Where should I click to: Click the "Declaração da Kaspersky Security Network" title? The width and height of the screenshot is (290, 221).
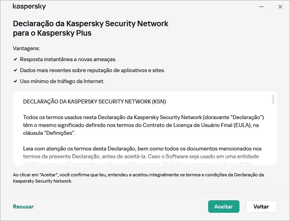point(91,28)
